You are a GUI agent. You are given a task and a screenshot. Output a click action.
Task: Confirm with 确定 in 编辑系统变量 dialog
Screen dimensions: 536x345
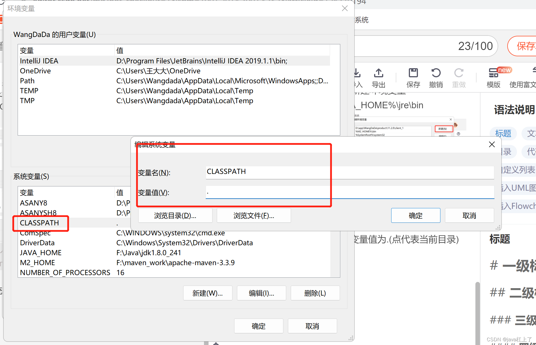[416, 216]
